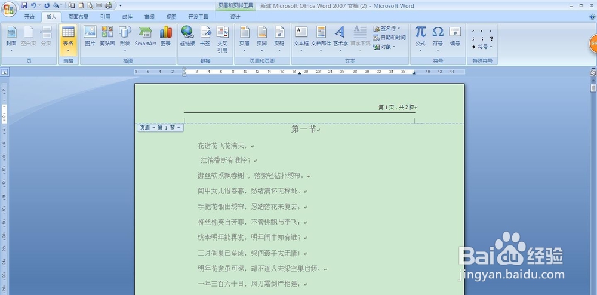The height and width of the screenshot is (295, 597).
Task: Open the Developer (开发工具) tab
Action: pyautogui.click(x=198, y=17)
